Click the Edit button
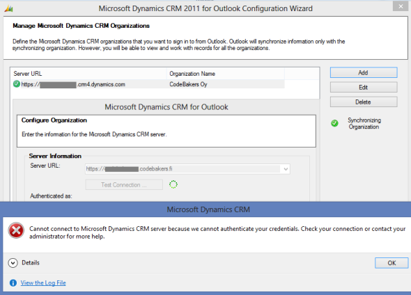 click(364, 87)
